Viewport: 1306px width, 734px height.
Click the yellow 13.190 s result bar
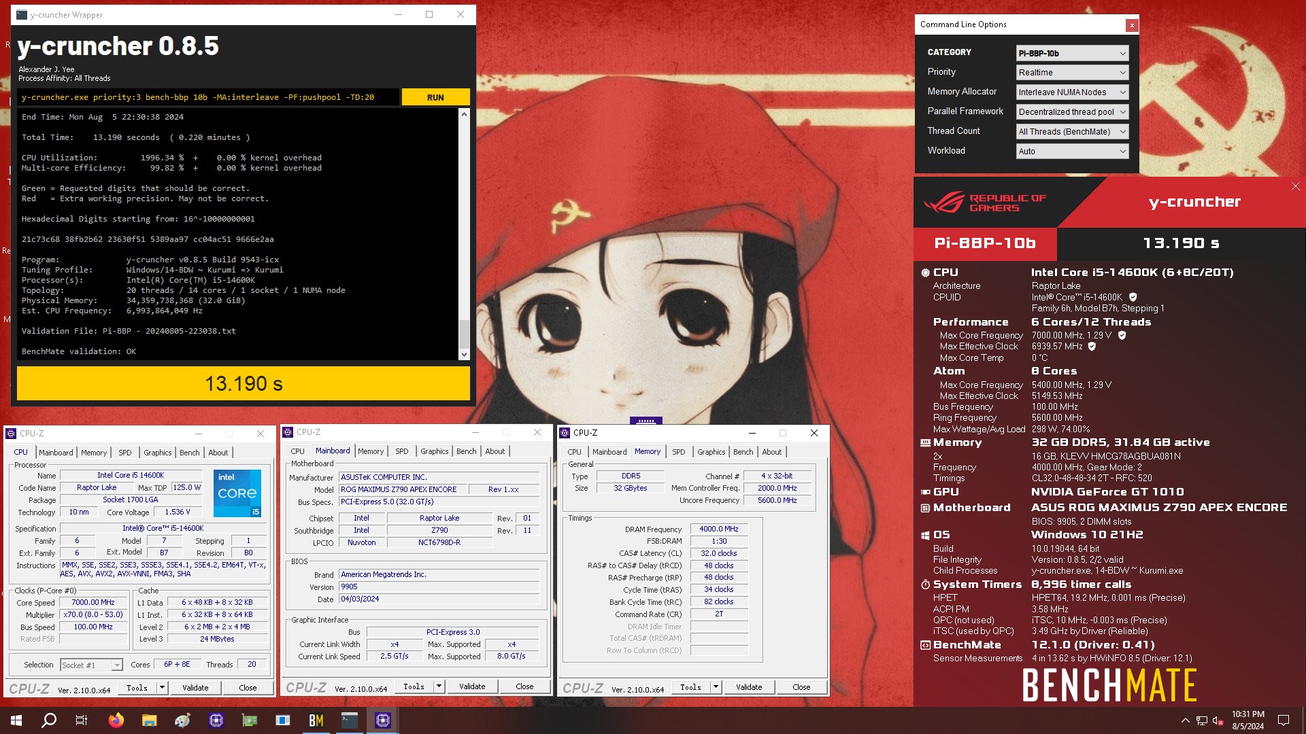point(244,384)
